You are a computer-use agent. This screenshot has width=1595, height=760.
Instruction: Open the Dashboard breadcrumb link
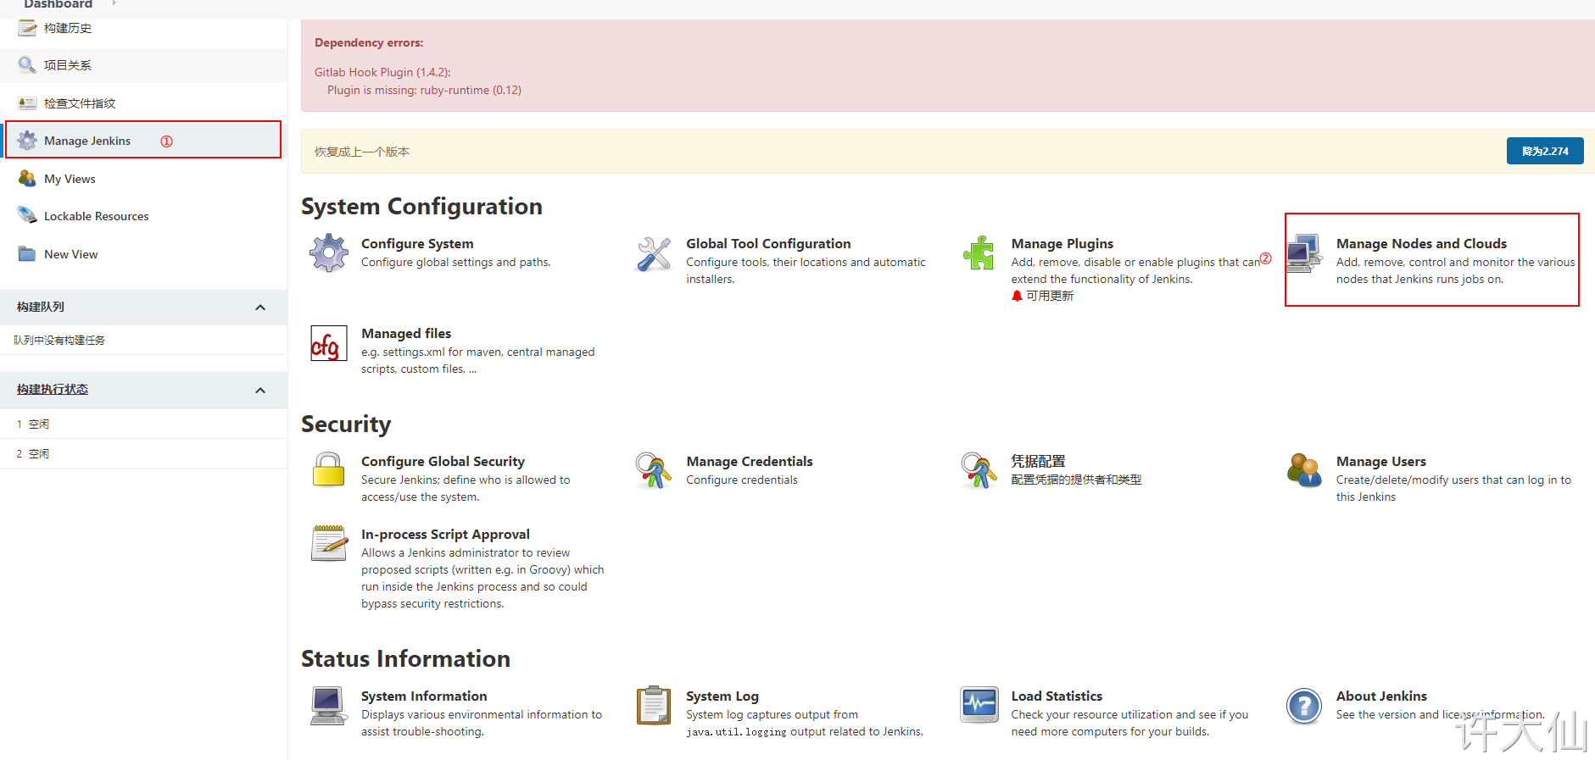click(58, 5)
